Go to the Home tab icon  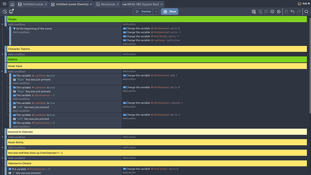tap(12, 4)
